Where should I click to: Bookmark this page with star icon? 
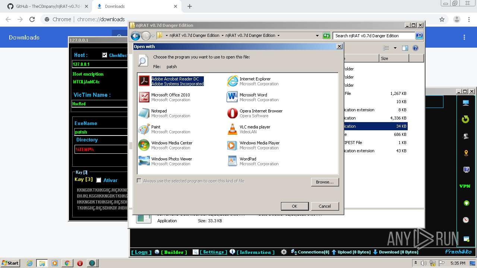pyautogui.click(x=442, y=19)
